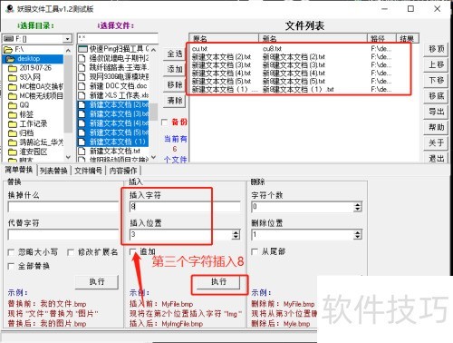
Task: Click the document icon of 跳纤链路表 file
Action: (82, 67)
